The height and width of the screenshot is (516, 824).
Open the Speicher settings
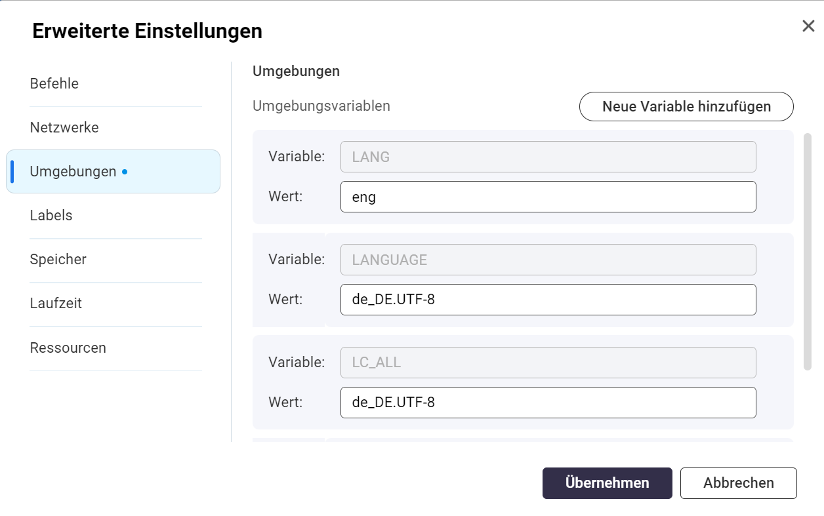58,260
